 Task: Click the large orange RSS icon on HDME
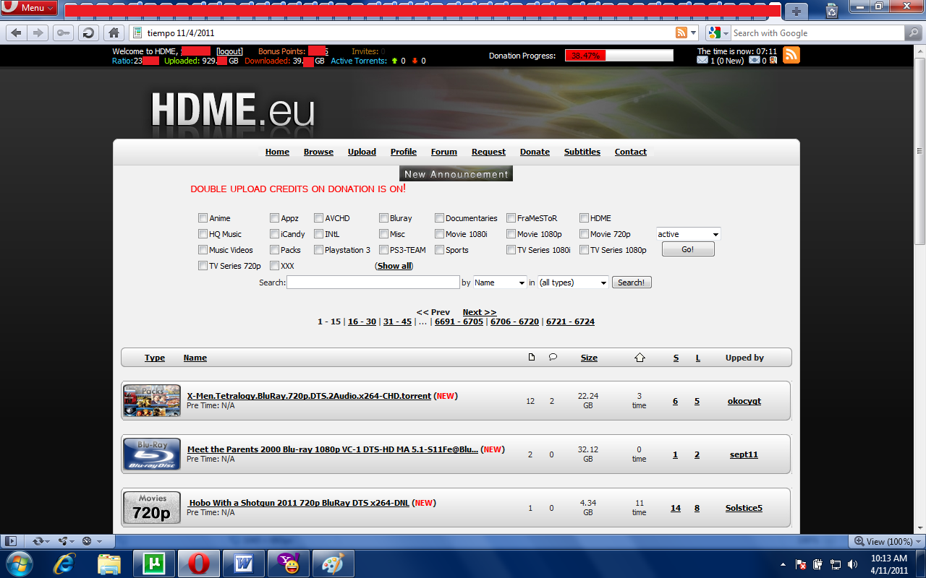point(791,55)
